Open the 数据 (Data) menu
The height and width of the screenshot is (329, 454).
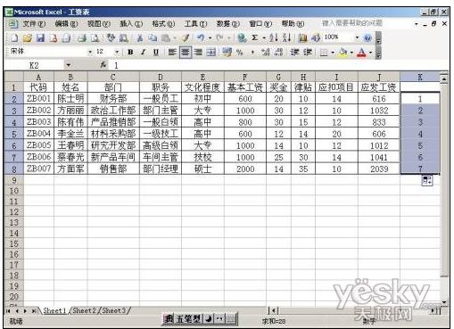(227, 24)
